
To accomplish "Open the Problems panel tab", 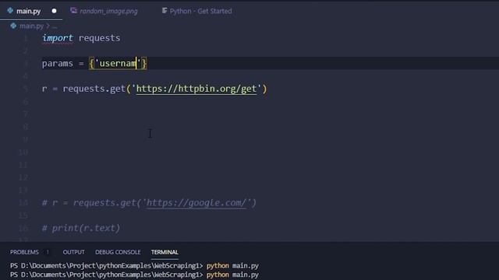I will (x=24, y=252).
